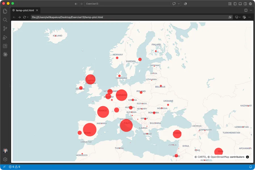Image resolution: width=255 pixels, height=170 pixels.
Task: Open the chat sparkle icon in title bar
Action: (174, 4)
